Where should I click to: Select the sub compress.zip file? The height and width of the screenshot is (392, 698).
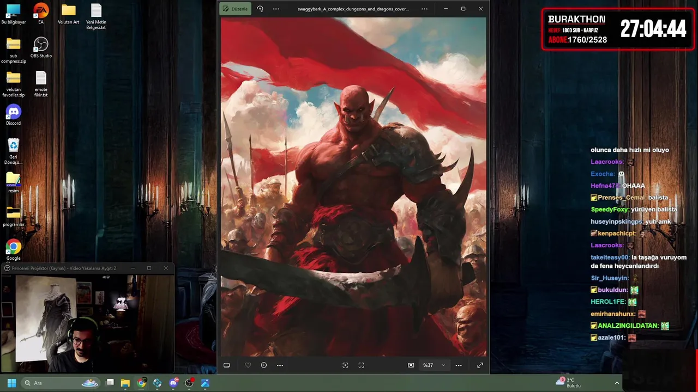14,51
